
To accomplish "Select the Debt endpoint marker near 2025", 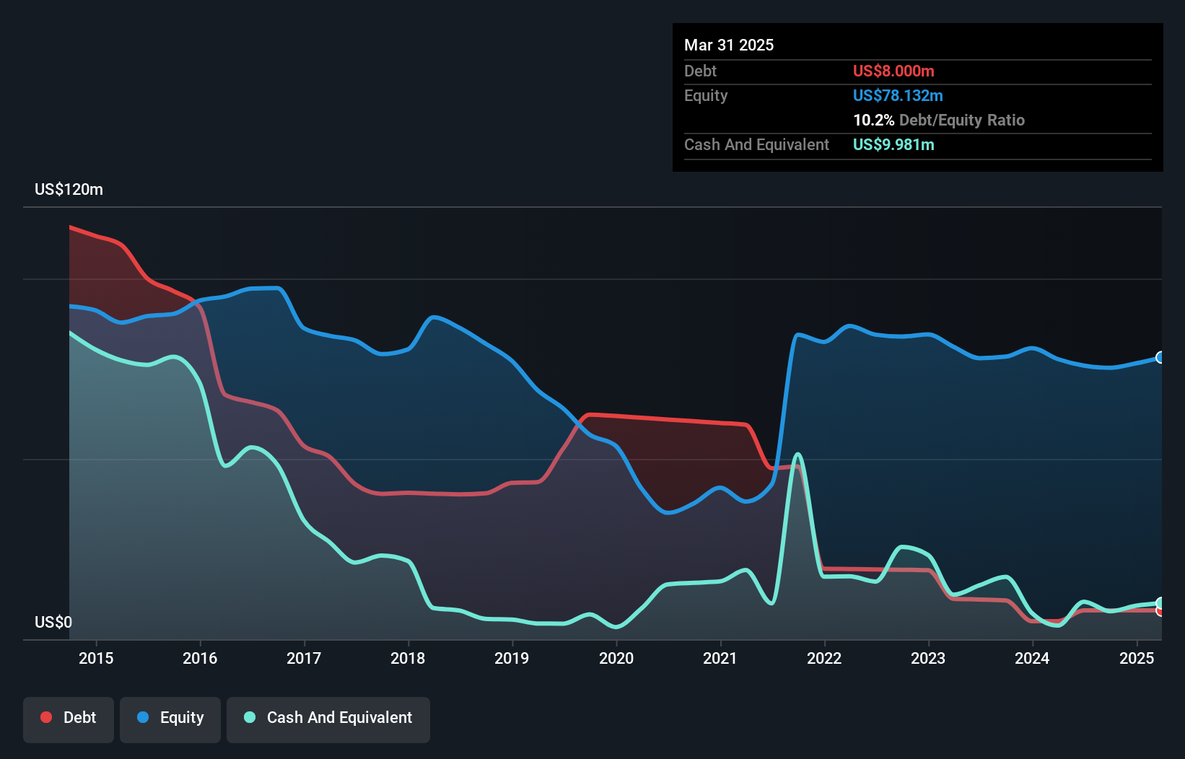I will (1159, 611).
